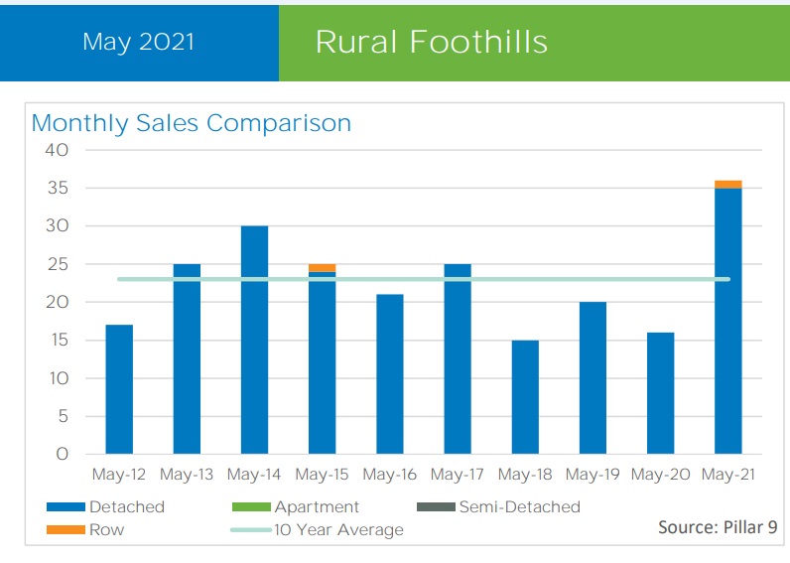
Task: Select the May-13 blue bar
Action: pyautogui.click(x=187, y=359)
